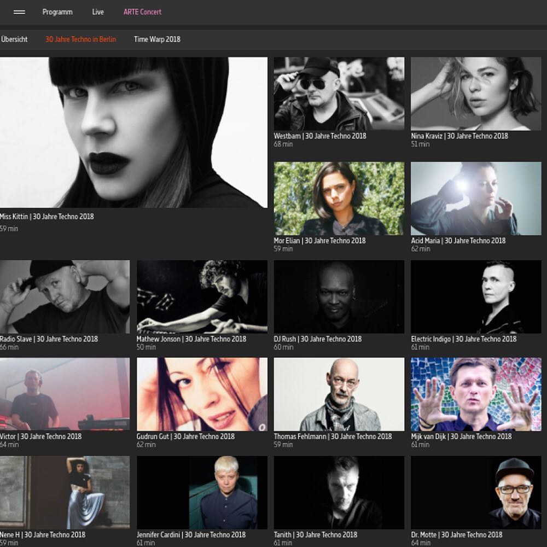Open the Programm menu item

click(x=57, y=12)
